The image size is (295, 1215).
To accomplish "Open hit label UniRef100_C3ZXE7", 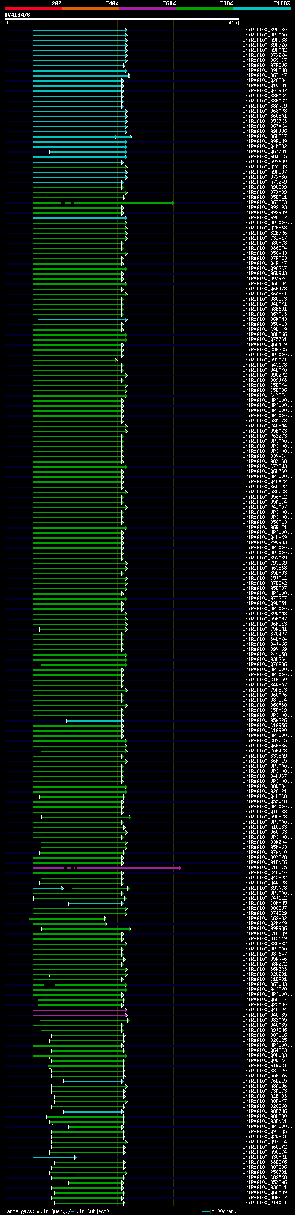I will pos(265,238).
